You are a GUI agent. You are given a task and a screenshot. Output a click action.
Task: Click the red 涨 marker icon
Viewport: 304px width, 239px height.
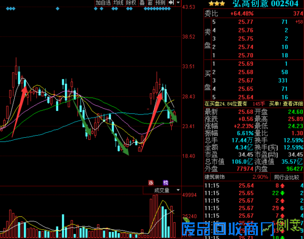click(150, 182)
